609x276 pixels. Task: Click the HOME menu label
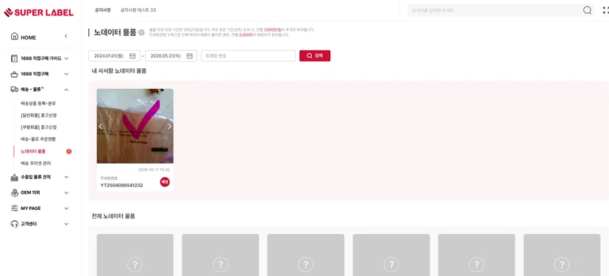tap(29, 37)
